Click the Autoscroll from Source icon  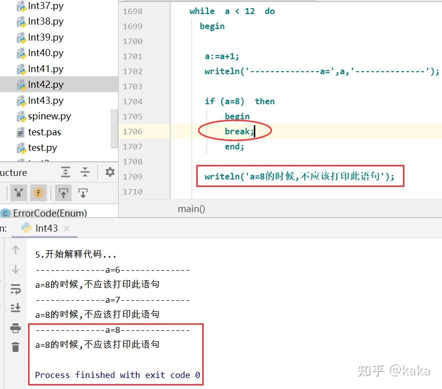tap(83, 193)
